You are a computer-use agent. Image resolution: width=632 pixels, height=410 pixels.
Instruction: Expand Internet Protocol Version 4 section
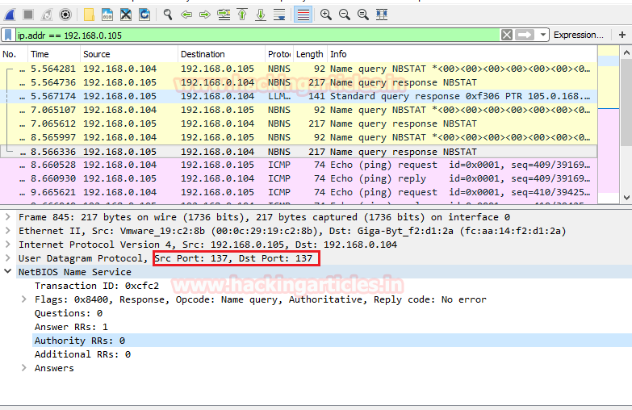7,245
